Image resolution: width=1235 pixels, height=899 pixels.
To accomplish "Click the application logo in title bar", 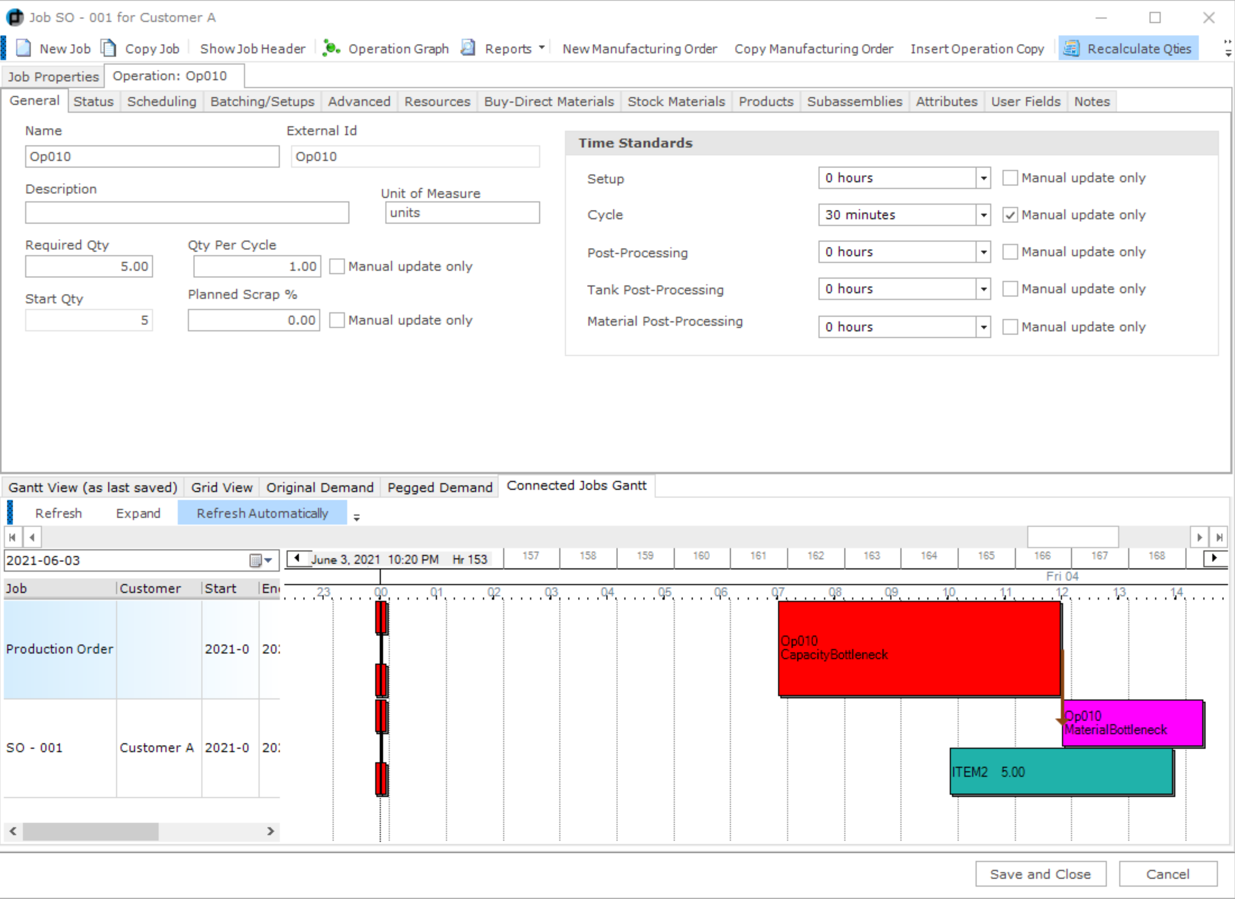I will coord(15,17).
